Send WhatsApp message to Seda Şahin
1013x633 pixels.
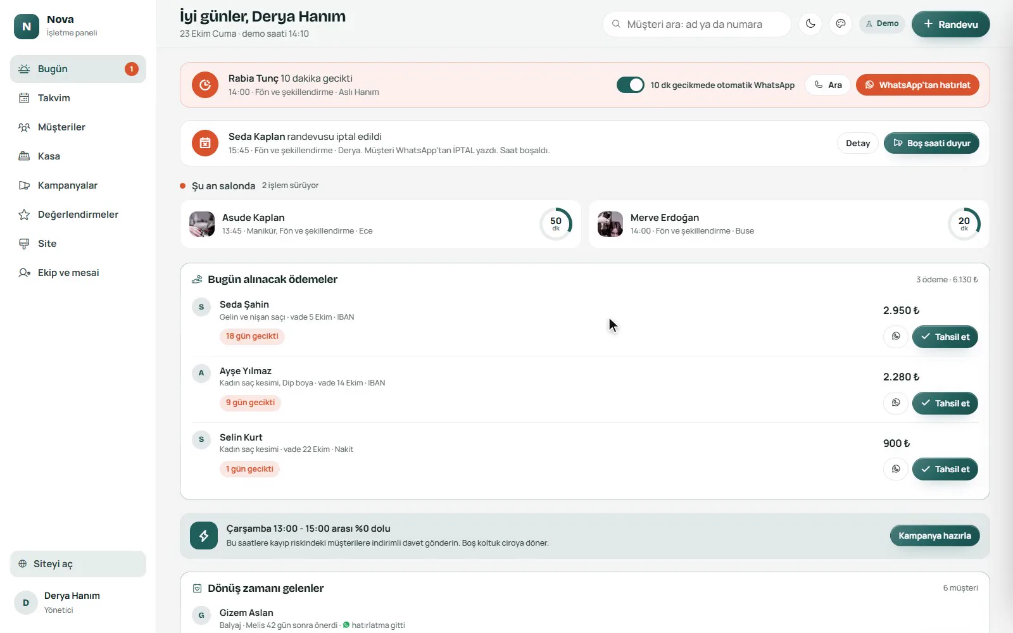pos(896,337)
